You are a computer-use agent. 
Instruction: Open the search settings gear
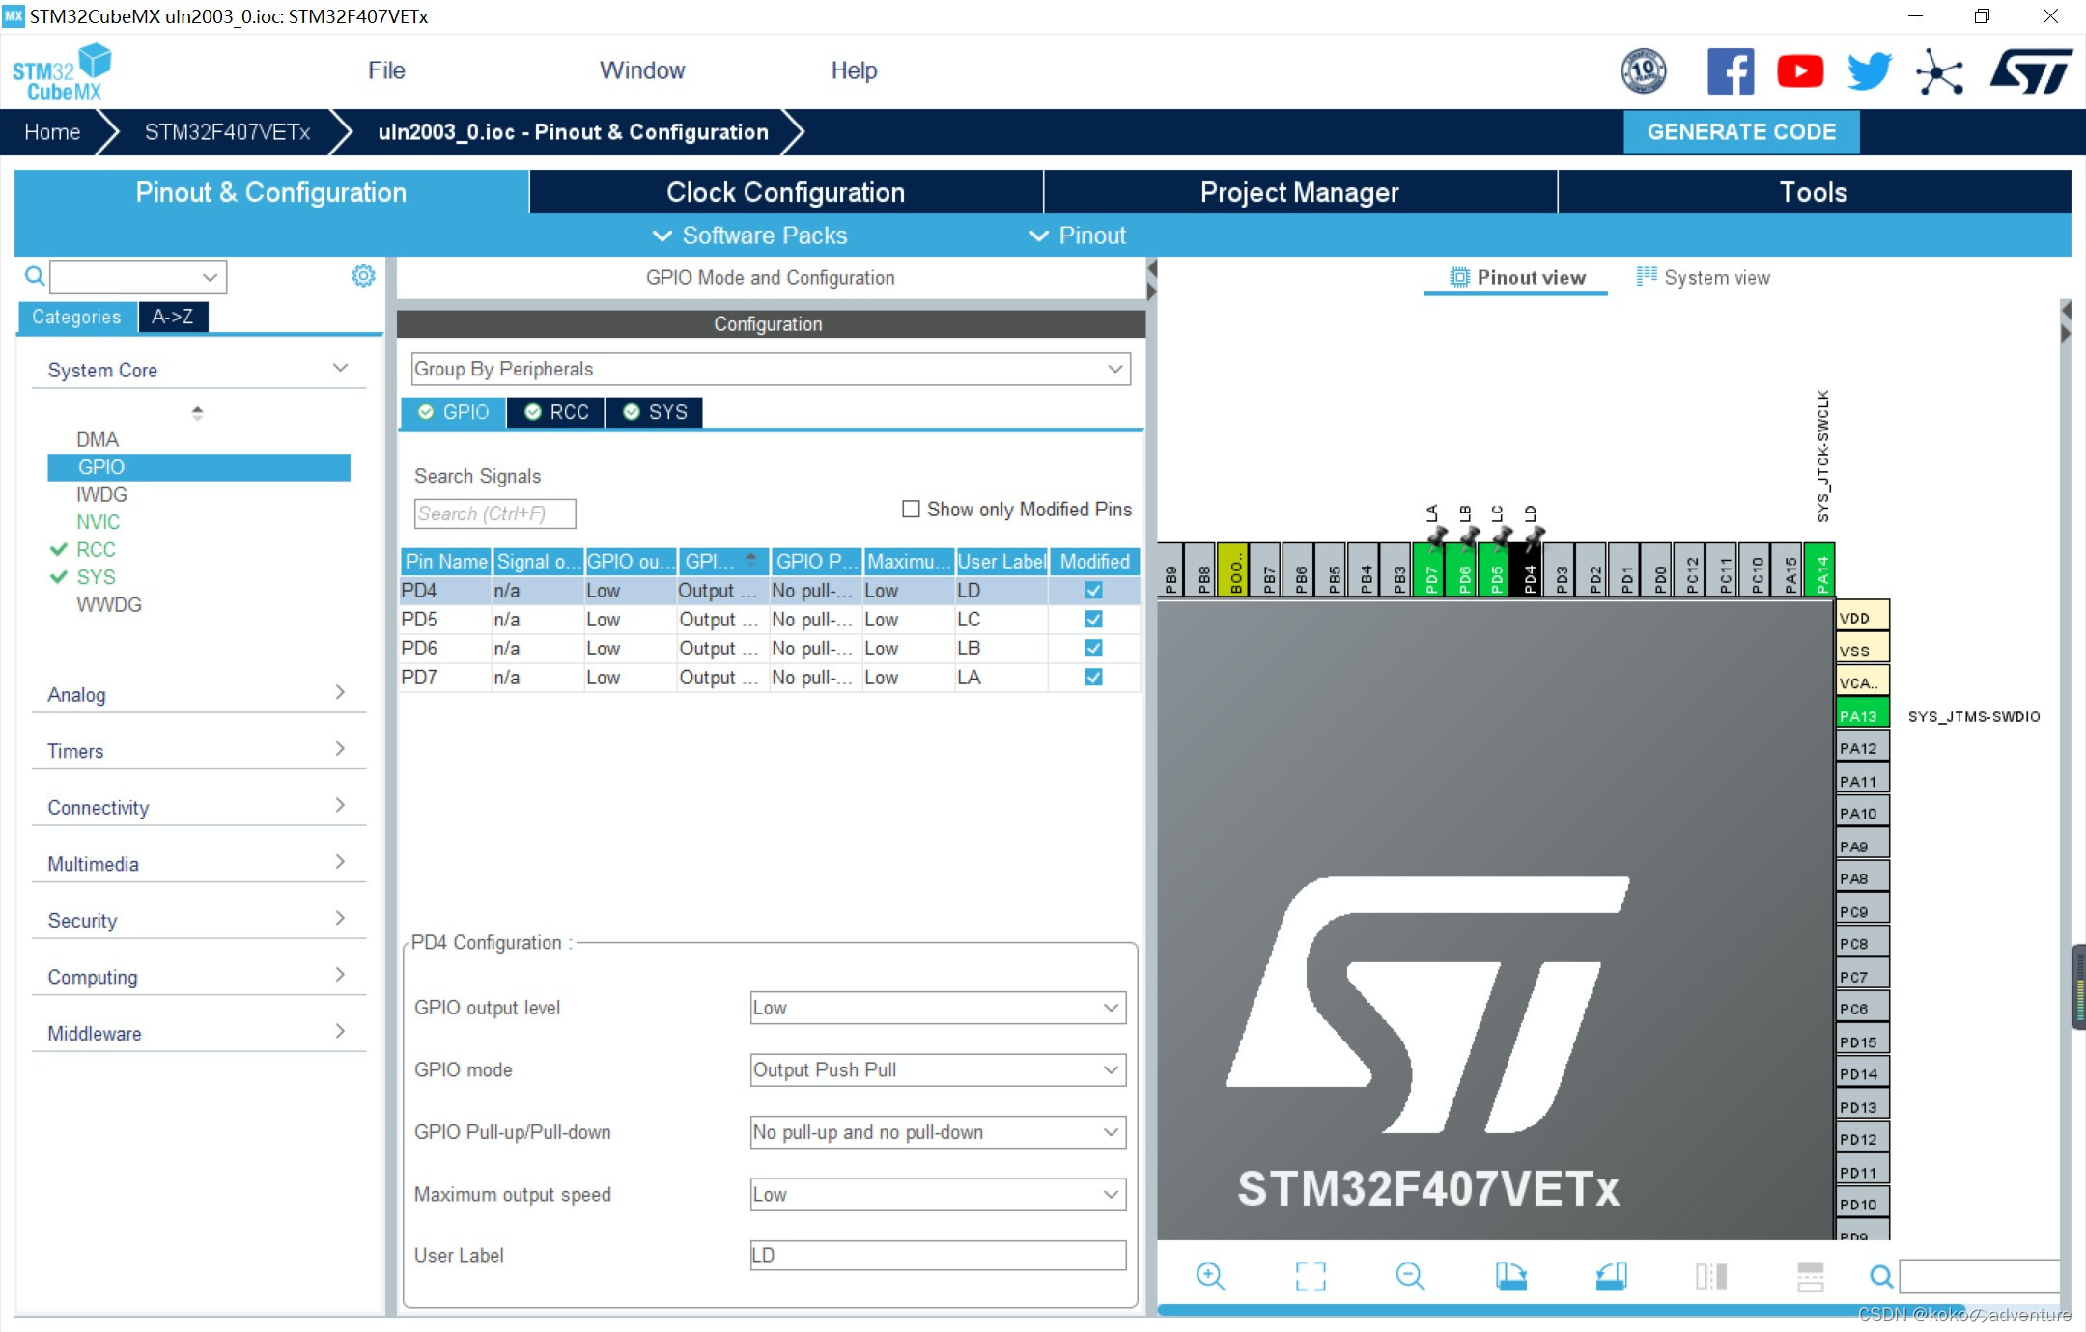[363, 275]
